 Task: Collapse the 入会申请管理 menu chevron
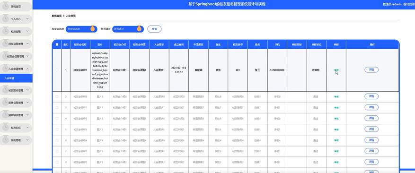coord(27,69)
